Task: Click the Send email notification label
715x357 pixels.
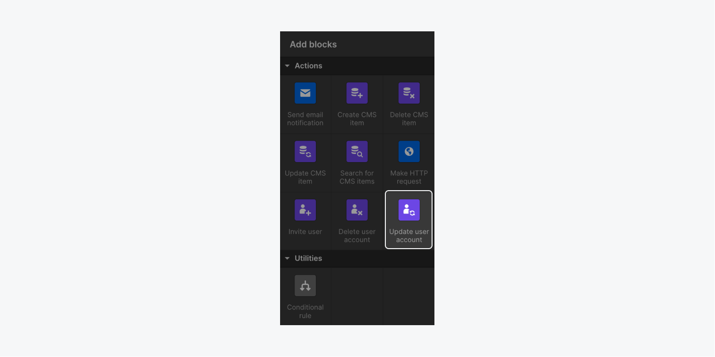Action: point(305,119)
